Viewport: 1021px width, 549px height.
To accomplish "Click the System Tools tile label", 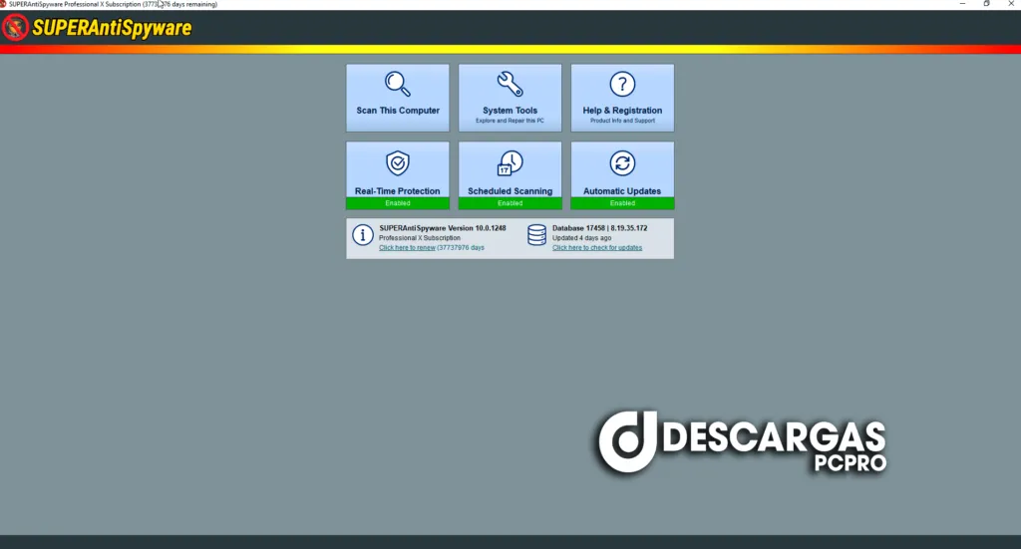I will [x=510, y=111].
